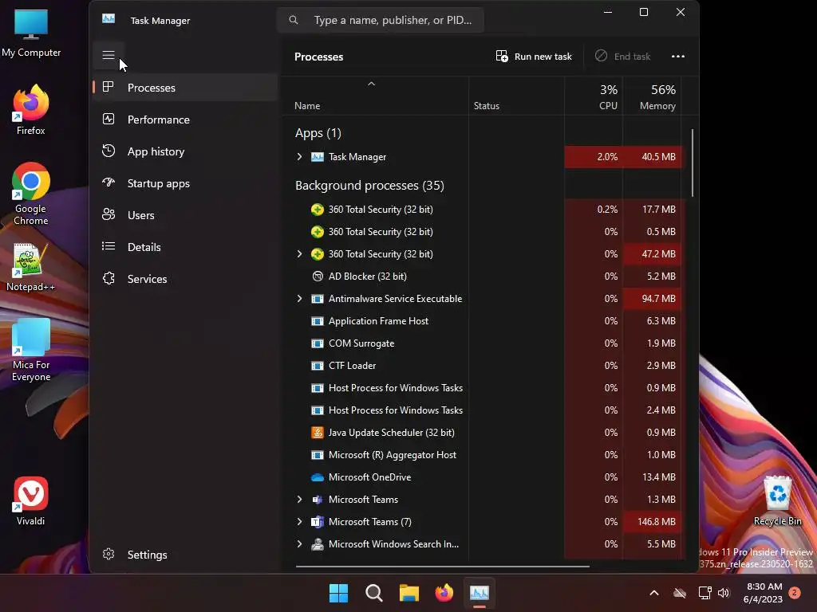Click the horizontal scrollbar below the process list
Screen dimensions: 817x612
tap(442, 567)
